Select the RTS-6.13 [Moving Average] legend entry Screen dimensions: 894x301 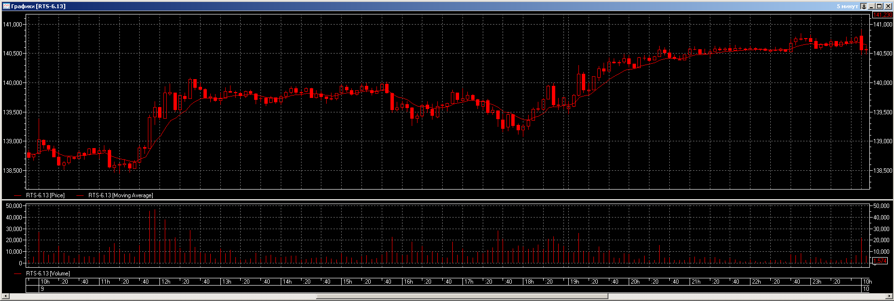[120, 195]
